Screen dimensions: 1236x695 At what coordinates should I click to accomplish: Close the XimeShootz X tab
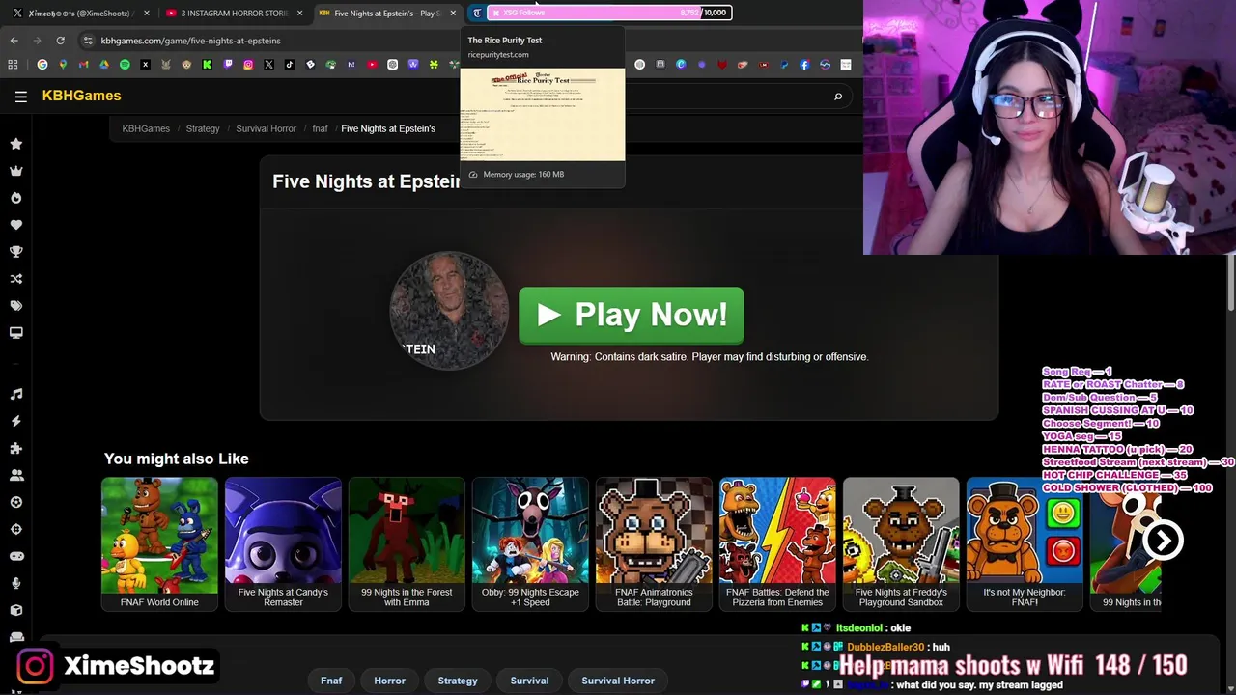pos(147,14)
